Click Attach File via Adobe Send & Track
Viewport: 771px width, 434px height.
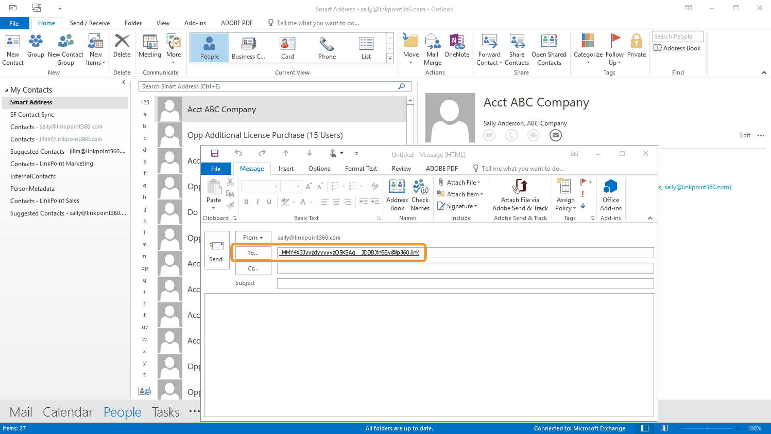[x=520, y=195]
